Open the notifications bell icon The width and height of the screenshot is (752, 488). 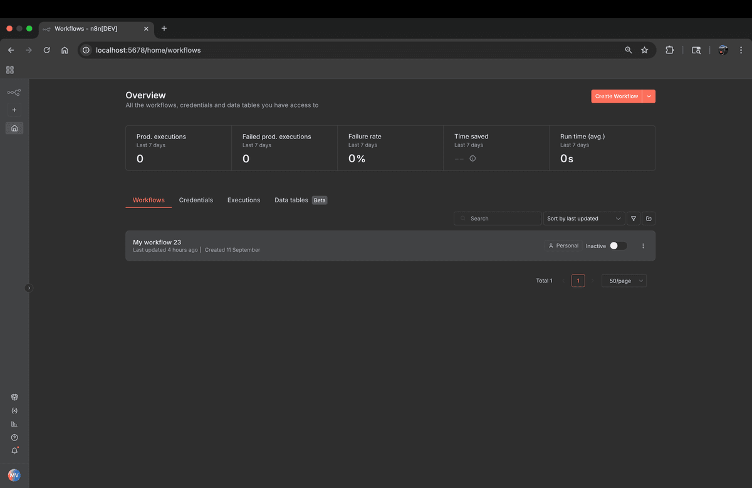coord(14,450)
